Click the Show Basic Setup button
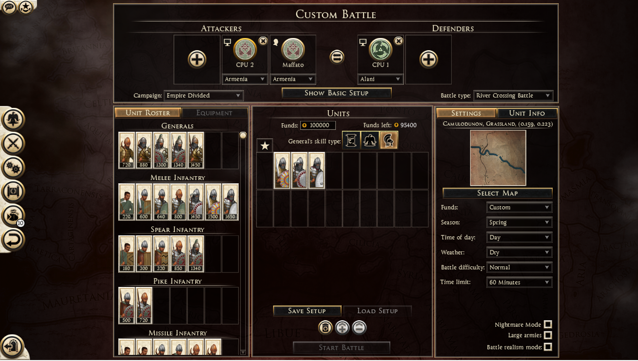Image resolution: width=638 pixels, height=361 pixels. coord(336,93)
